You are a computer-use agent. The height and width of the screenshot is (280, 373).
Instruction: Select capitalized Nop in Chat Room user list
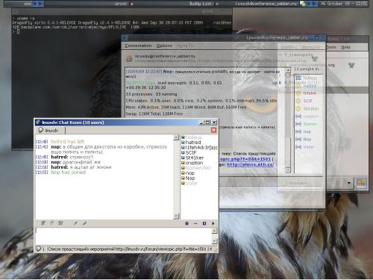[190, 178]
